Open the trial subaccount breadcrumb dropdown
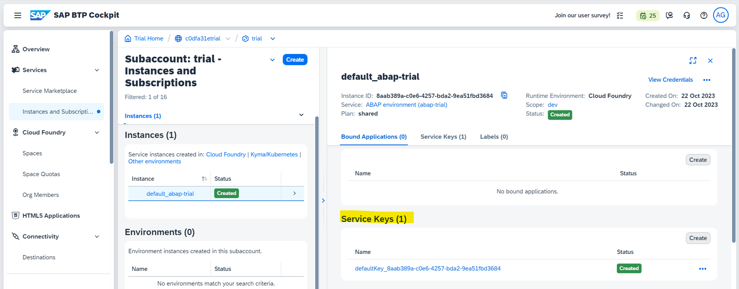The image size is (739, 289). coord(273,39)
